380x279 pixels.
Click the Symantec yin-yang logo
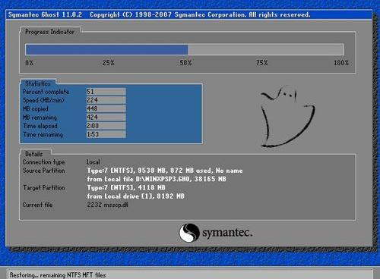pyautogui.click(x=189, y=233)
